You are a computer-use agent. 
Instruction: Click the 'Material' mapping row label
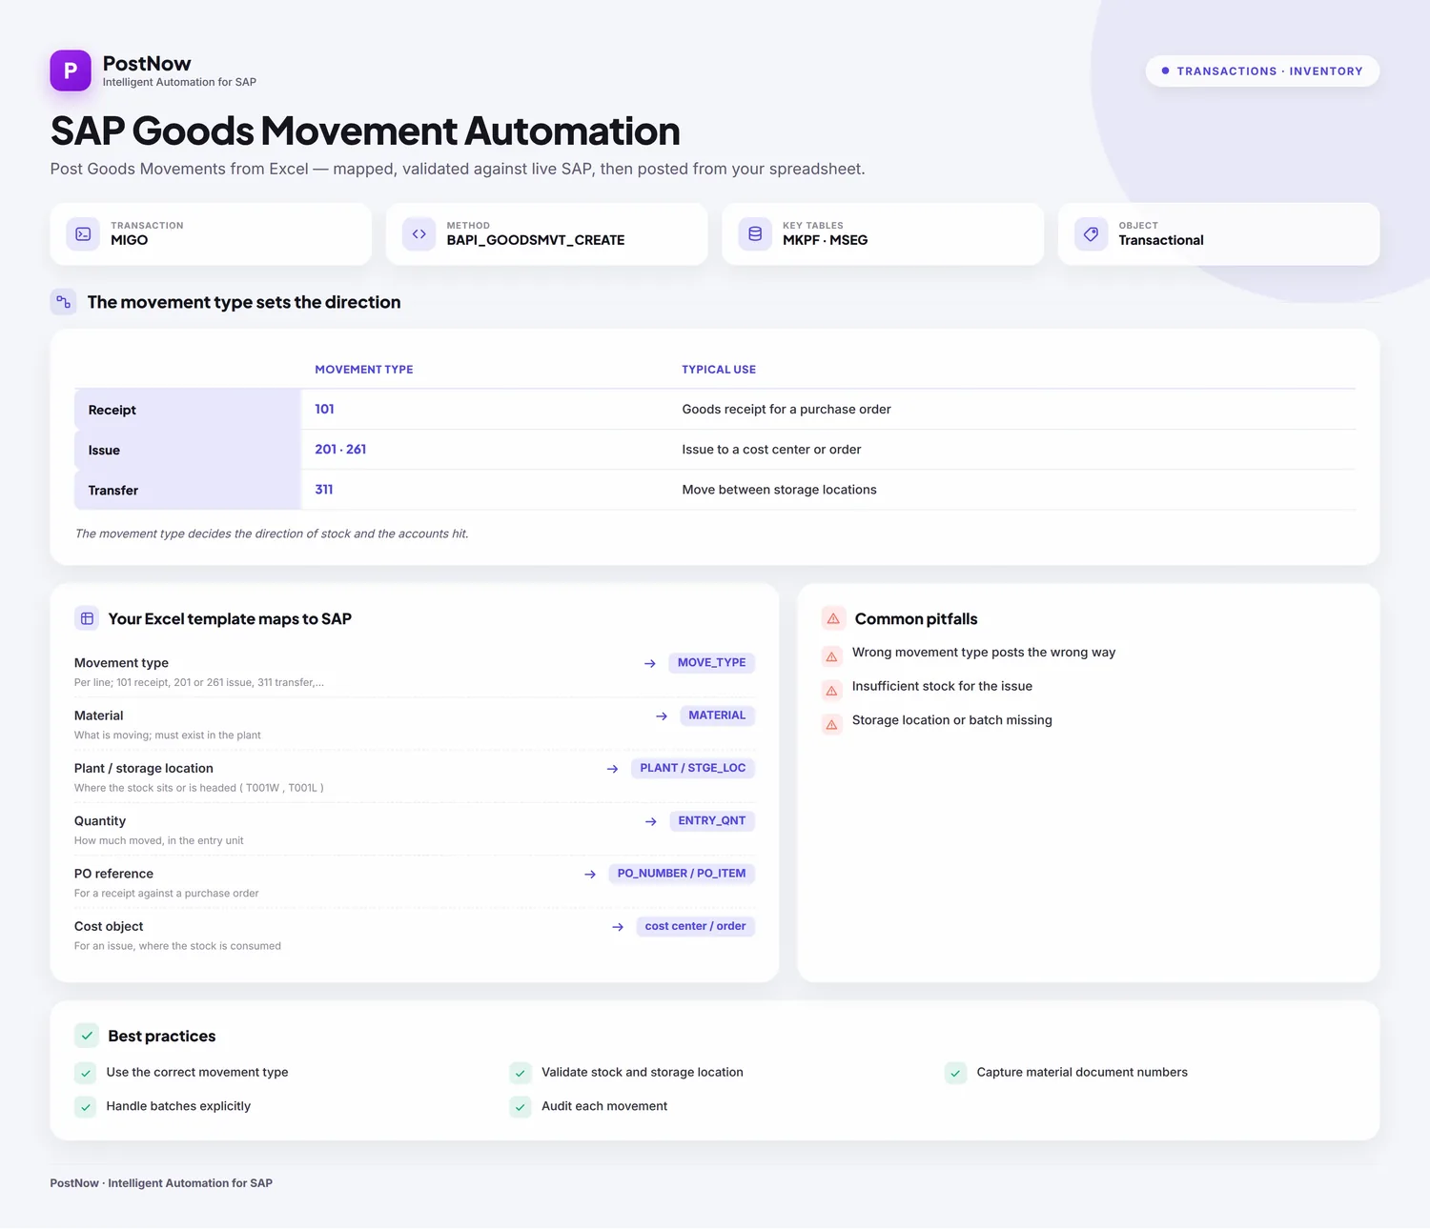(99, 715)
